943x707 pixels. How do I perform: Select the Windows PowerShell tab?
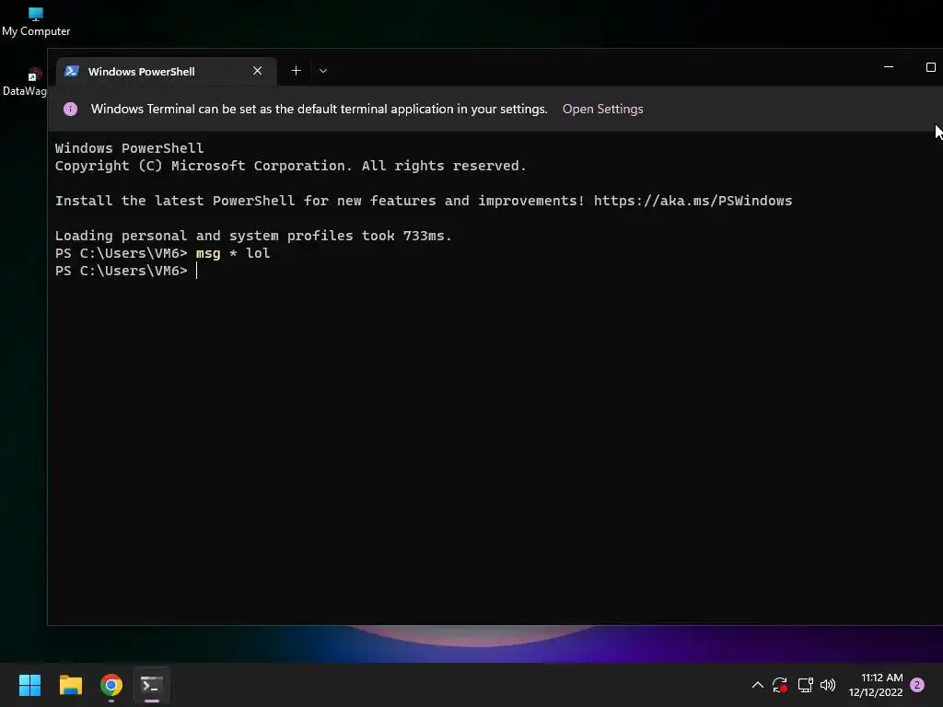(x=167, y=72)
